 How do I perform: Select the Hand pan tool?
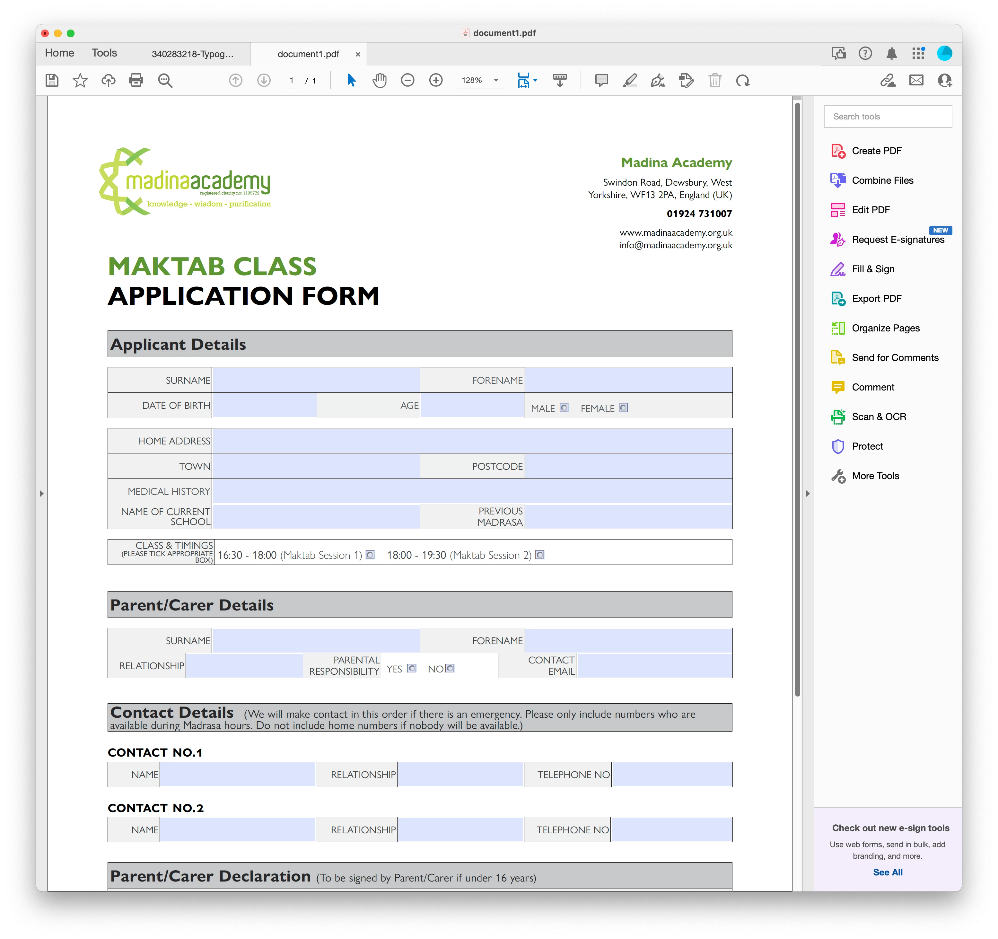click(x=380, y=80)
